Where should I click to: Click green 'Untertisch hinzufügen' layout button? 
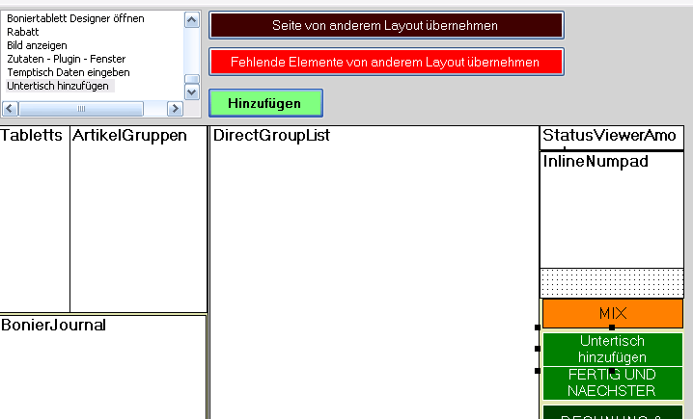(612, 349)
